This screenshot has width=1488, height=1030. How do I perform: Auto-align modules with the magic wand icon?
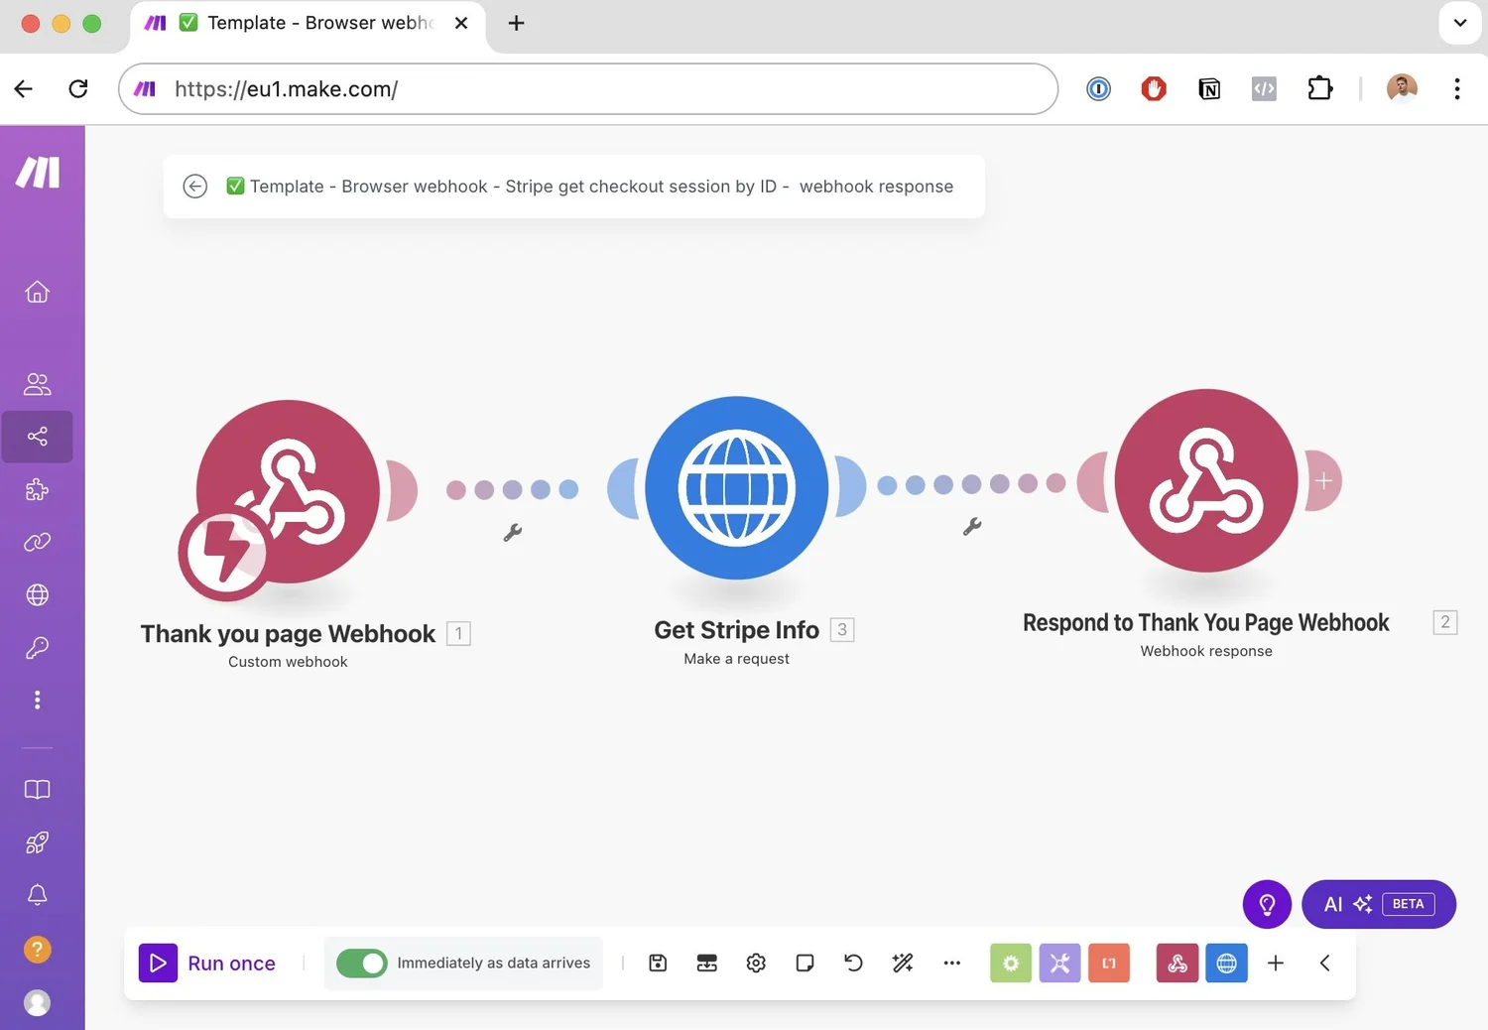pos(902,963)
